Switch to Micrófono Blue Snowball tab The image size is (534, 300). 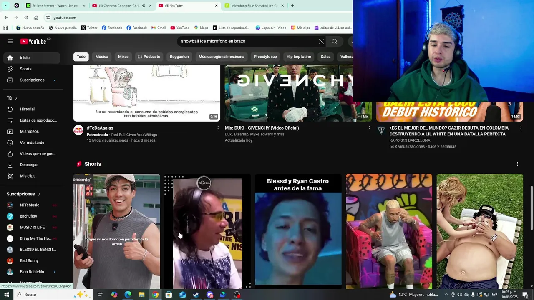(254, 6)
